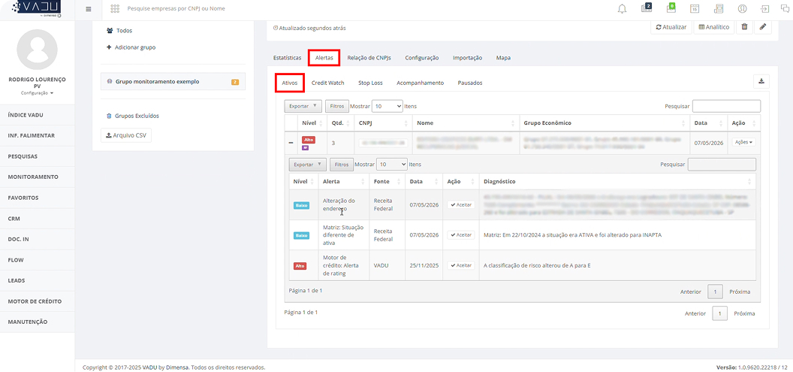Switch to the Credit Watch tab
This screenshot has height=372, width=793.
pos(327,83)
